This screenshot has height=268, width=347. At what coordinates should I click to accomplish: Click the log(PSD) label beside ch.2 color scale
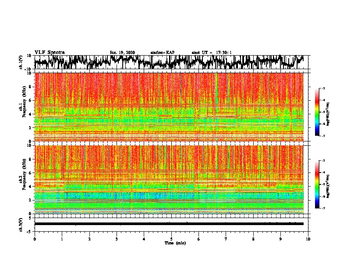(328, 186)
